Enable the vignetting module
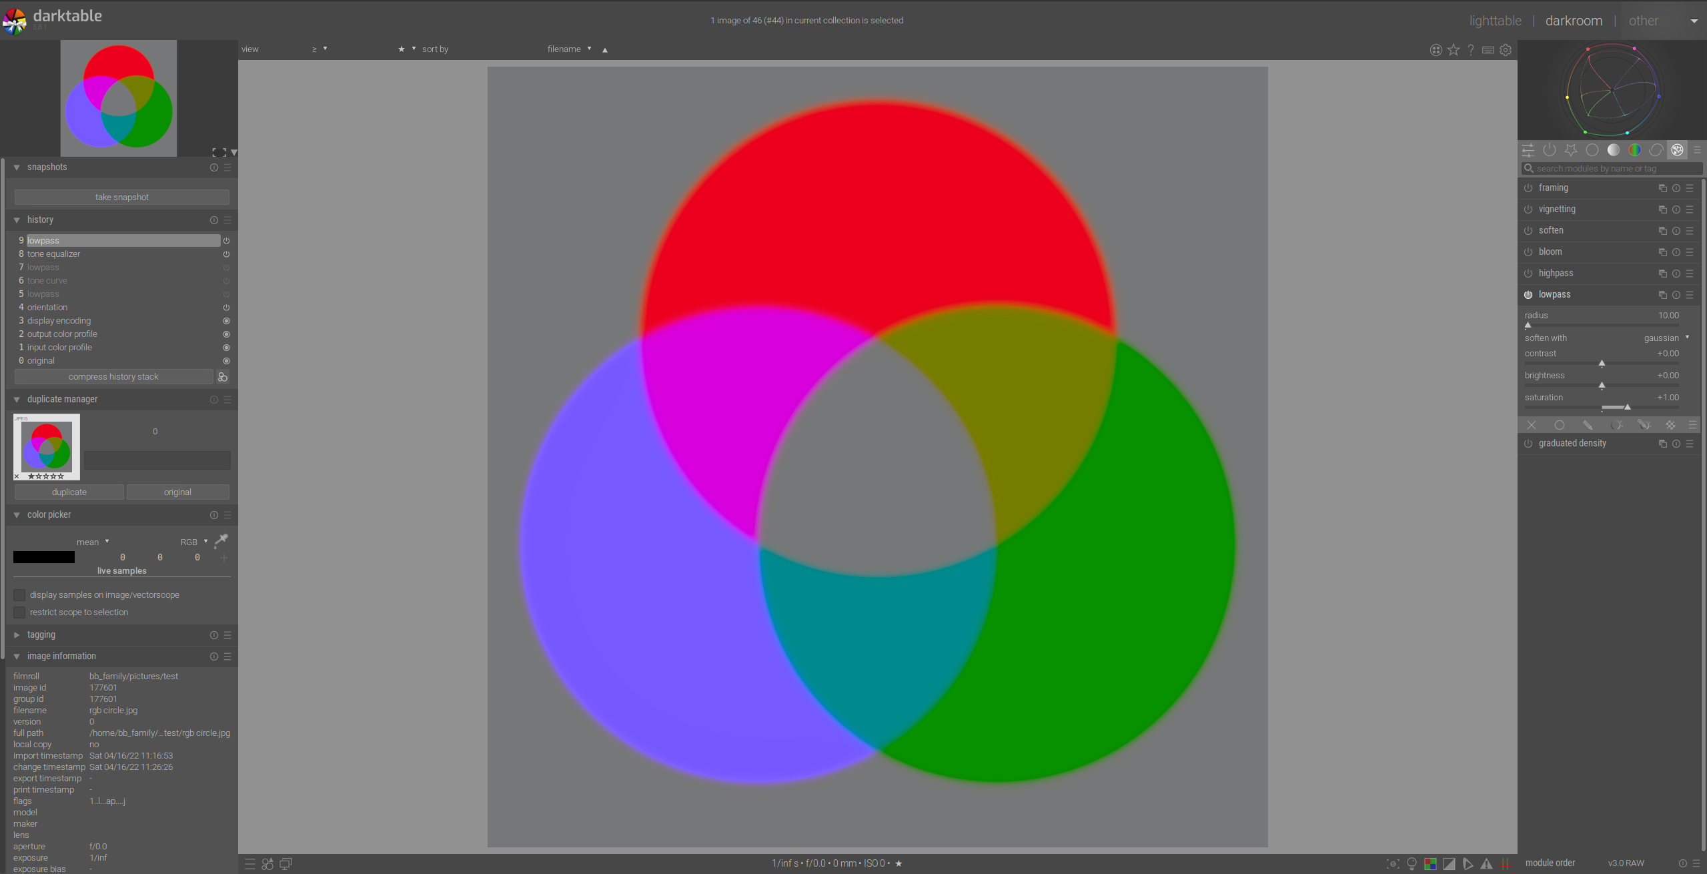Viewport: 1707px width, 874px height. [1528, 209]
